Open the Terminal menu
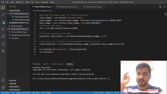The height and width of the screenshot is (94, 167). [x=45, y=2]
